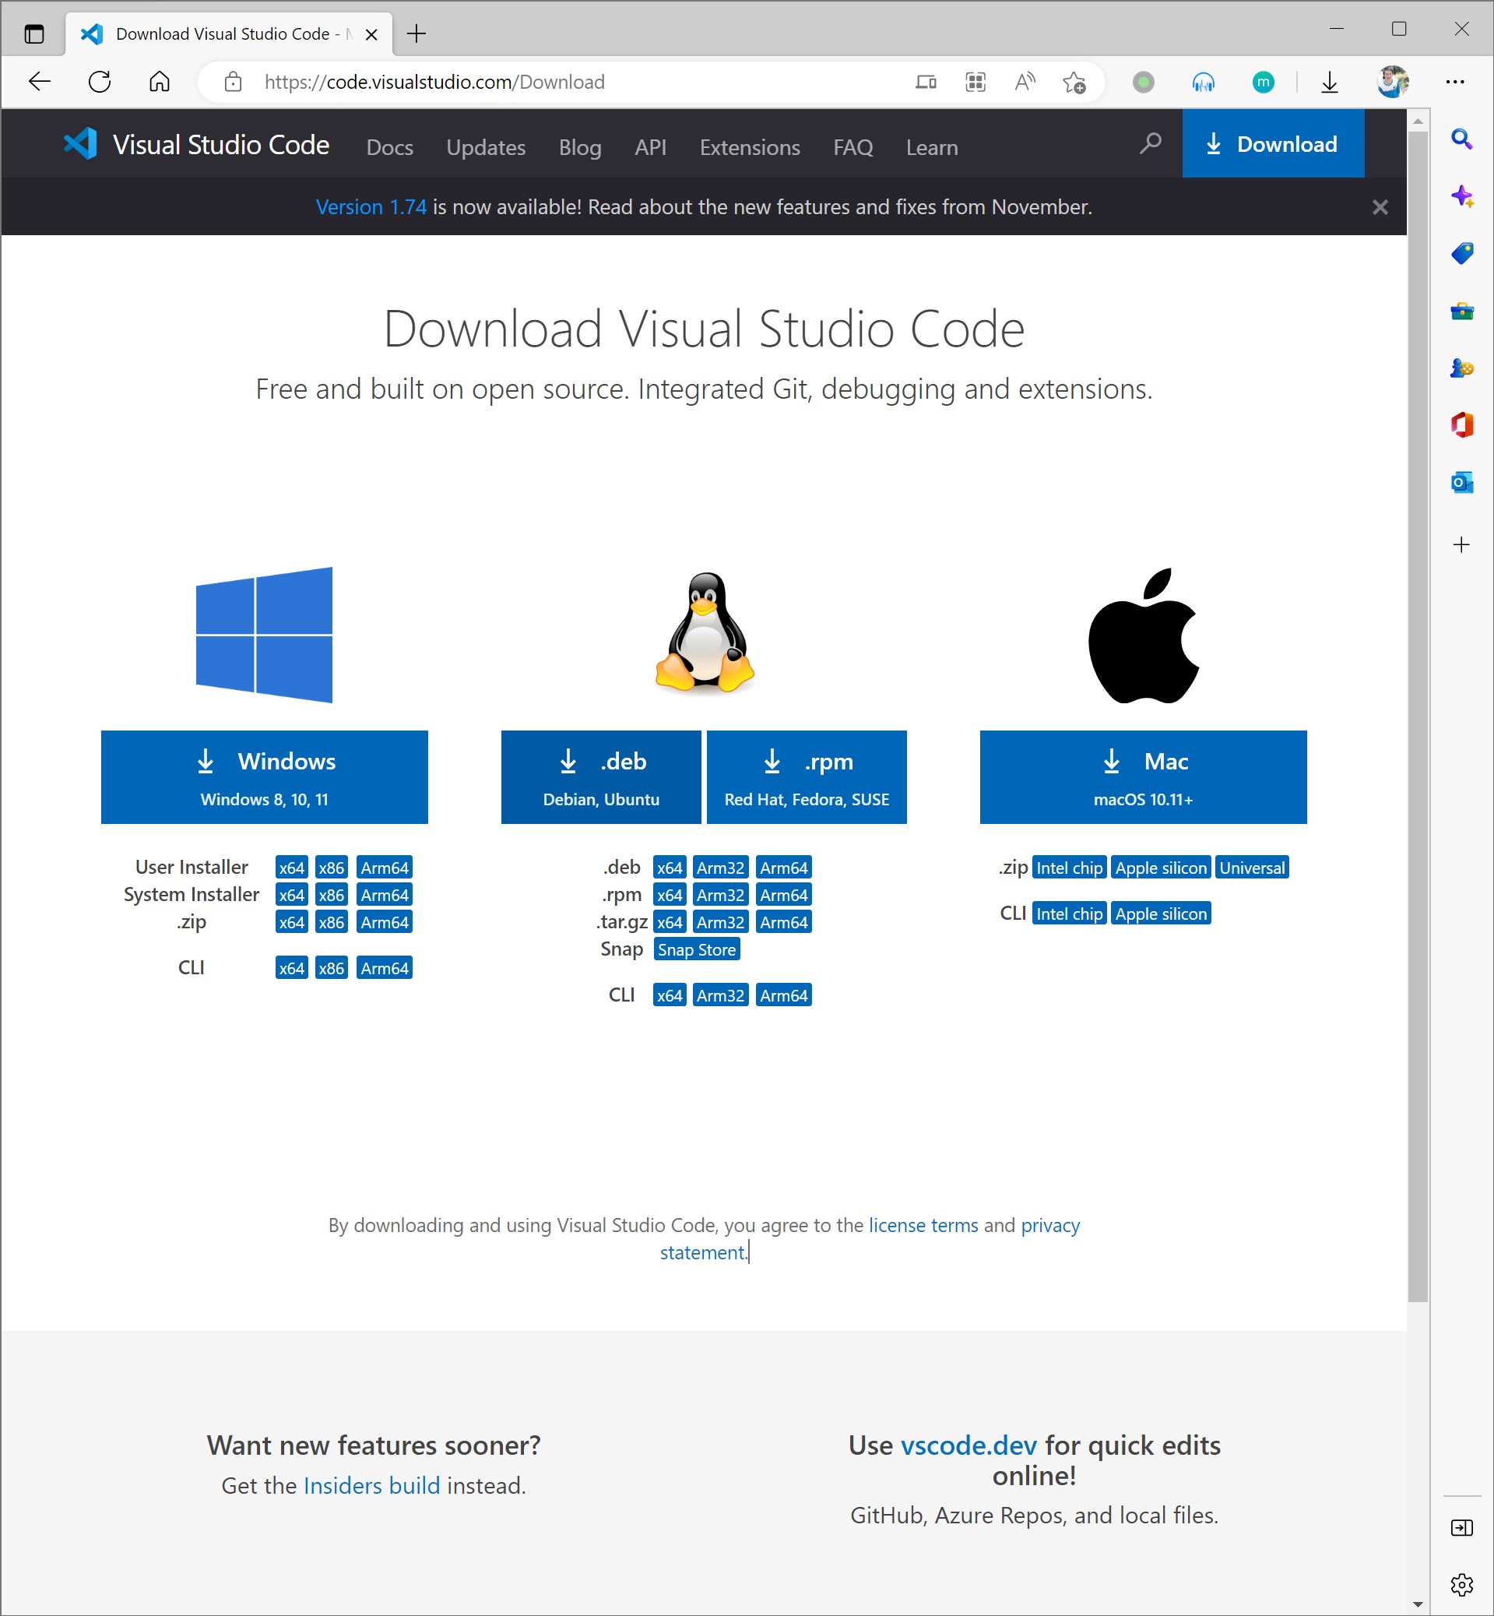
Task: Dismiss the version announcement banner
Action: coord(1380,207)
